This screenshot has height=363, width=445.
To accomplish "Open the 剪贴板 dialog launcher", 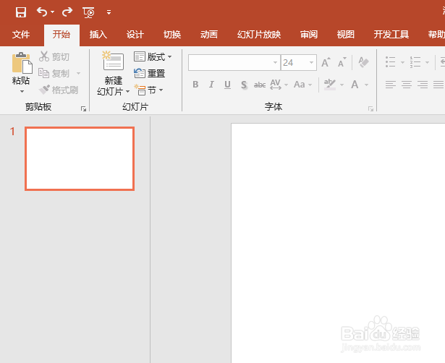I will coord(83,108).
